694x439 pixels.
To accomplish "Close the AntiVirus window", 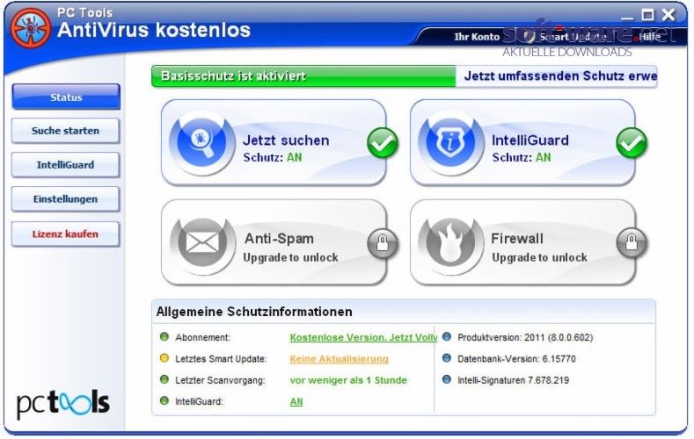I will [x=668, y=15].
